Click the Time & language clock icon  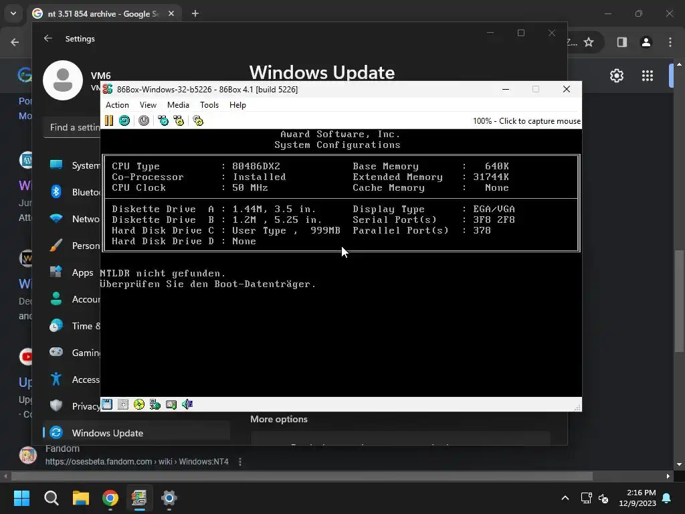[56, 326]
